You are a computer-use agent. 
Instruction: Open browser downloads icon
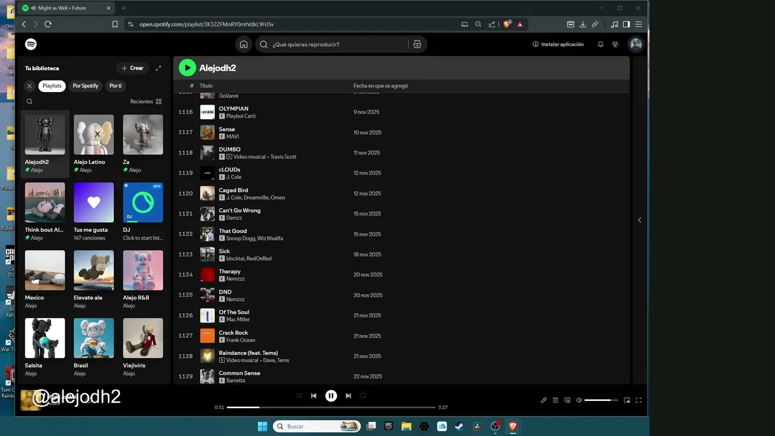coord(582,24)
